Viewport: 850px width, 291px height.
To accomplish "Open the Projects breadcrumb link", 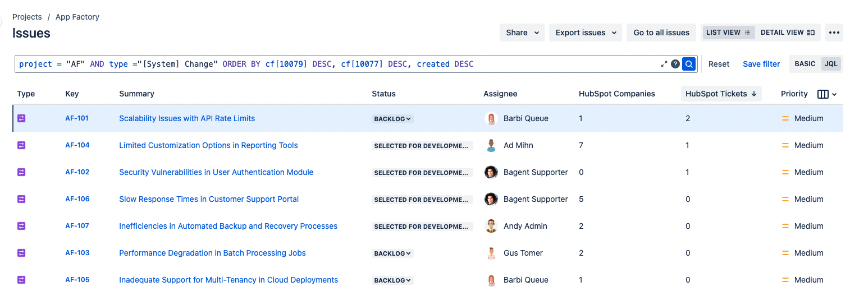I will pyautogui.click(x=27, y=17).
